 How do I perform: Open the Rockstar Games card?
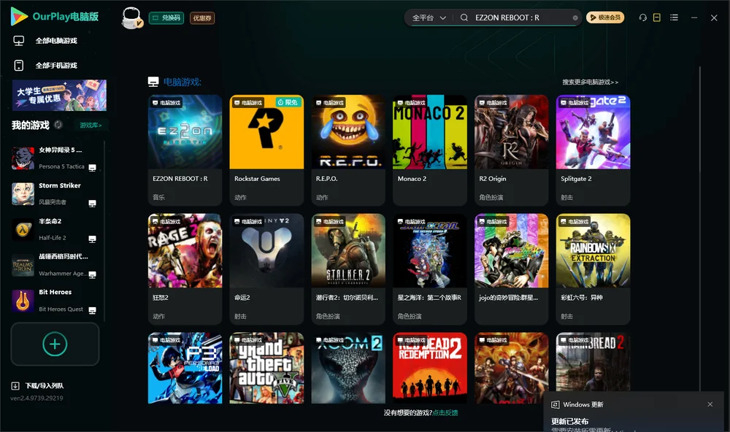(x=266, y=150)
